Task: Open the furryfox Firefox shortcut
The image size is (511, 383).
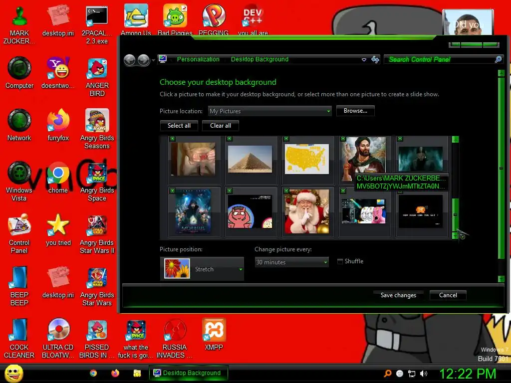Action: [x=58, y=125]
